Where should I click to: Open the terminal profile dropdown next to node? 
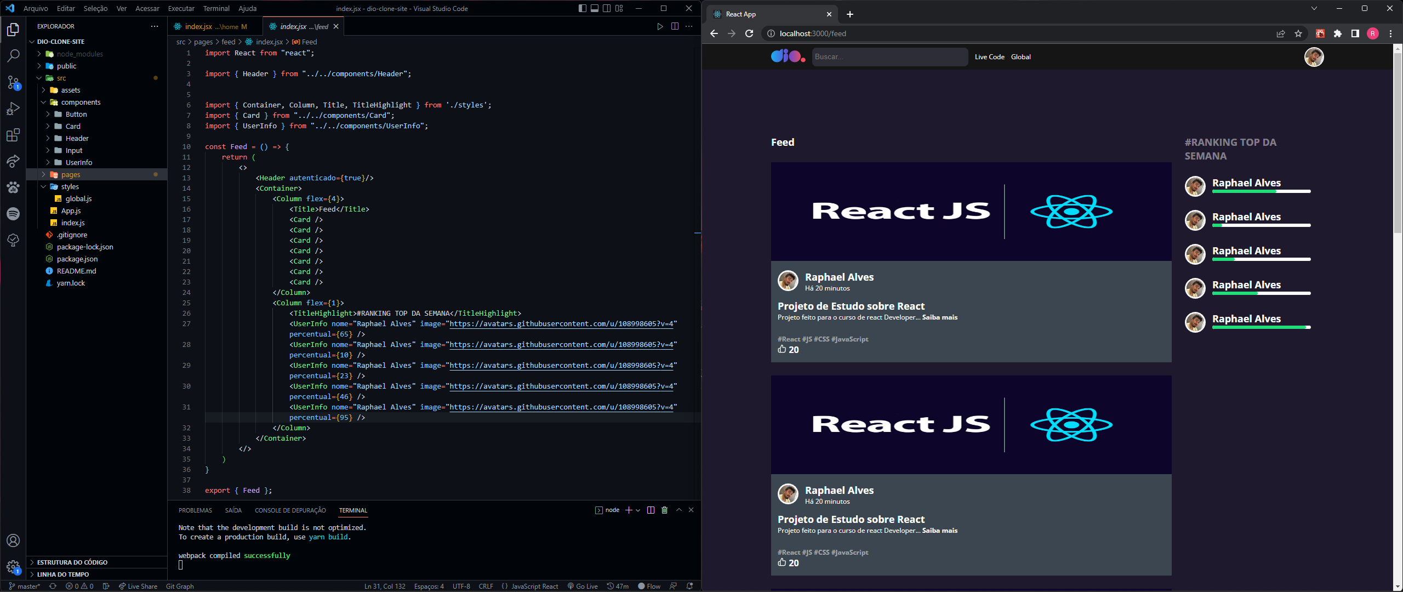click(637, 510)
